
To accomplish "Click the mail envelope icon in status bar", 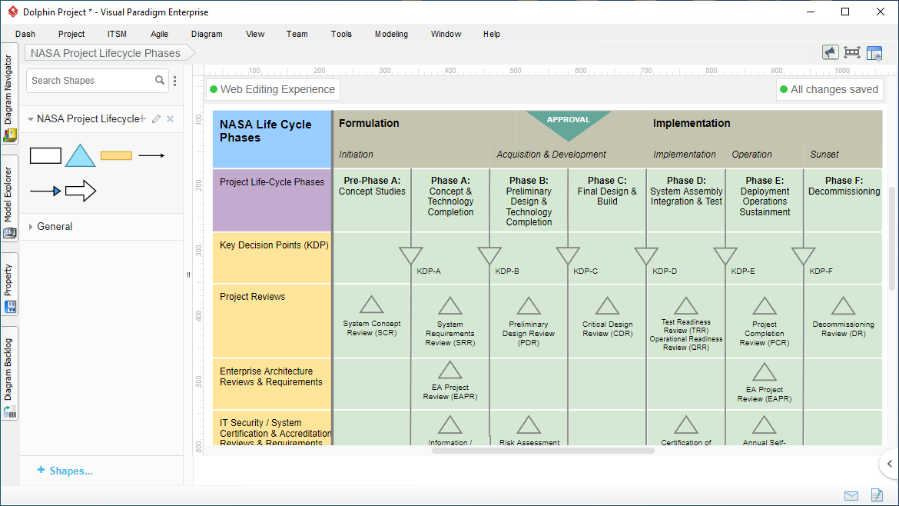I will click(851, 496).
